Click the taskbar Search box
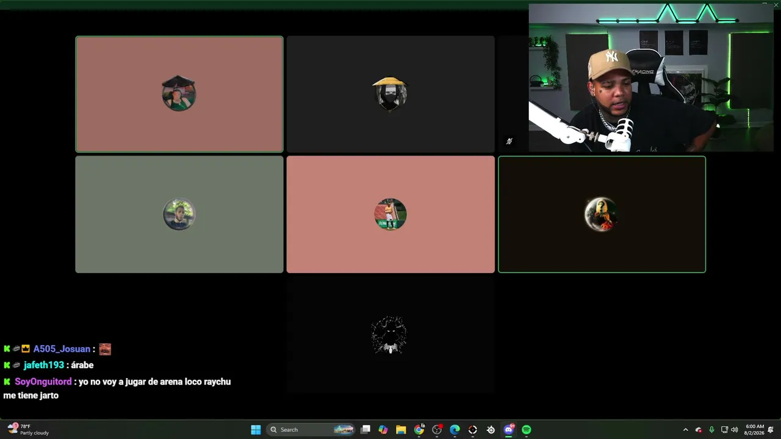The width and height of the screenshot is (781, 439). click(x=311, y=430)
